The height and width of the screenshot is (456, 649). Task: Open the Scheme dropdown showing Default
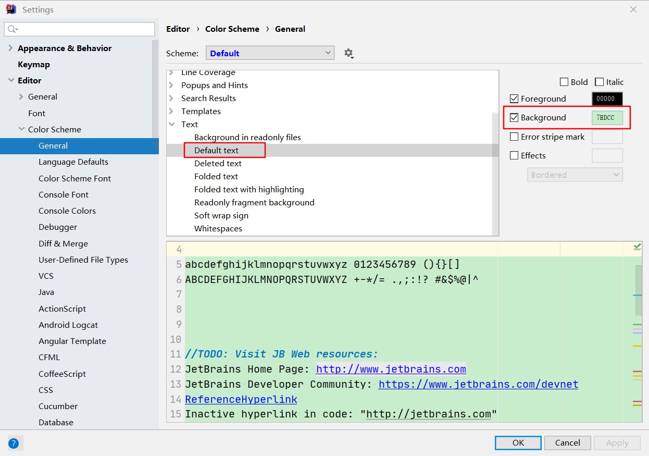pos(270,53)
